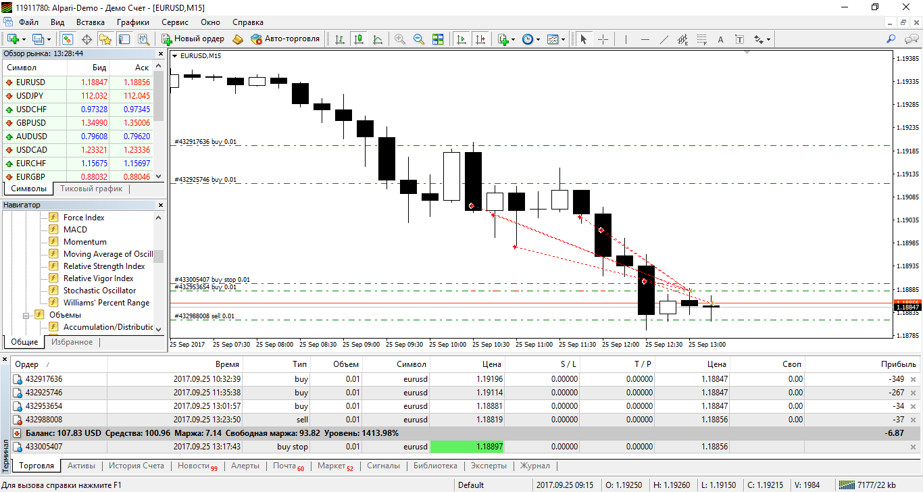Open new chart dropdown arrow
The height and width of the screenshot is (492, 923).
24,39
